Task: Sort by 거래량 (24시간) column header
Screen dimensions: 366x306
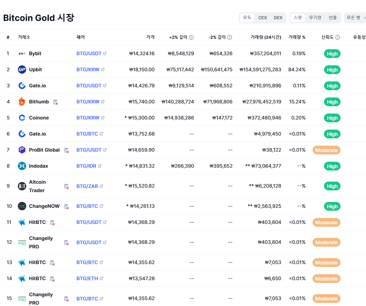Action: 266,37
